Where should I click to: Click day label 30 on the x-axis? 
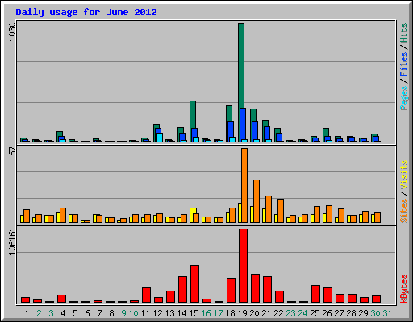click(x=375, y=313)
